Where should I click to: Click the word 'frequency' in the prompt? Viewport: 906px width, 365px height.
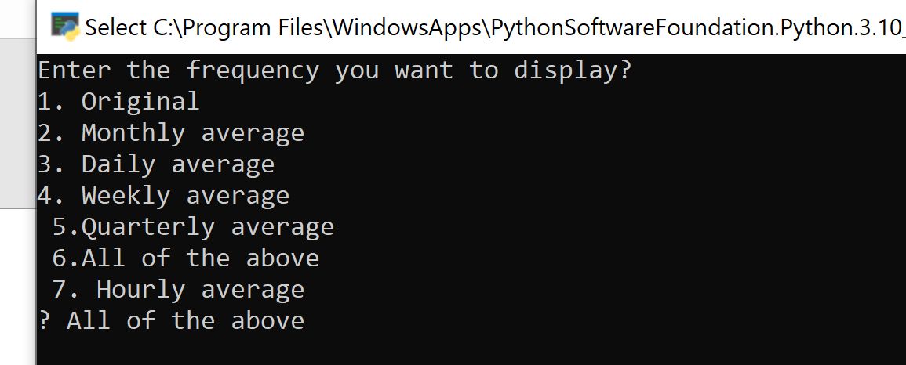click(x=253, y=70)
